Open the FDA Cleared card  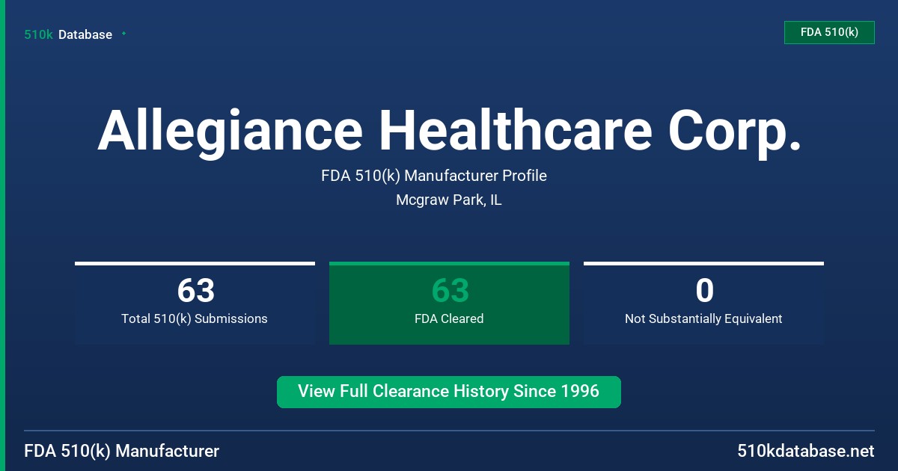coord(449,303)
